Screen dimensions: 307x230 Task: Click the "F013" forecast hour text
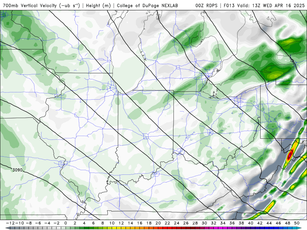point(229,5)
